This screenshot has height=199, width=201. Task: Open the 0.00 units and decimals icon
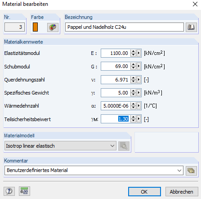(24, 191)
